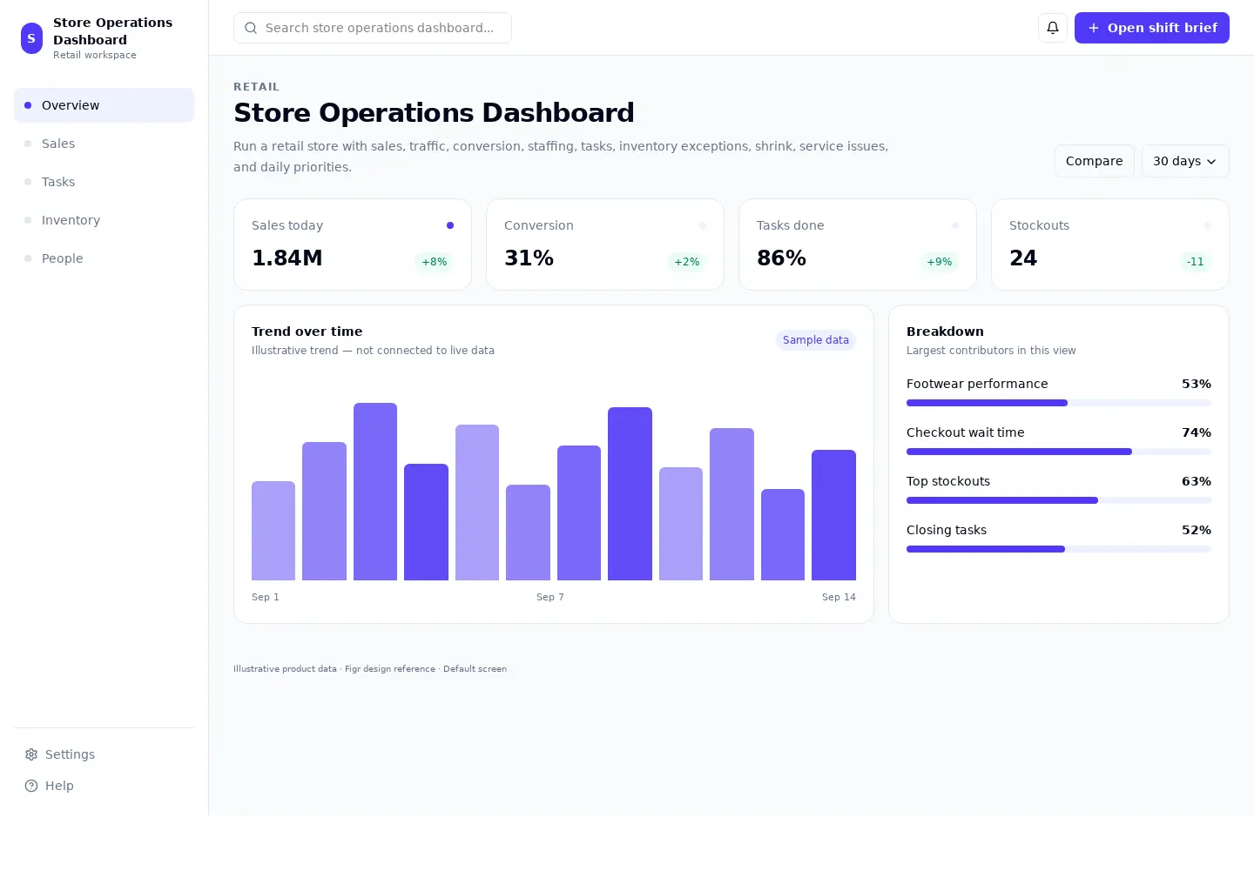
Task: Click the 53% Footwear performance value
Action: pos(1197,384)
